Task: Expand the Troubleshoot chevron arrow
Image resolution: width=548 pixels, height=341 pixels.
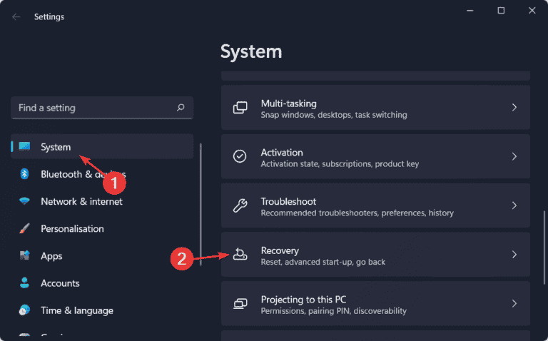Action: 514,205
